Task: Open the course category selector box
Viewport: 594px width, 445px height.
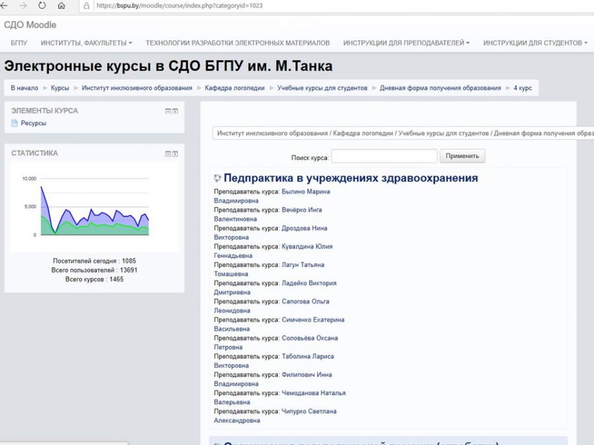Action: 403,133
